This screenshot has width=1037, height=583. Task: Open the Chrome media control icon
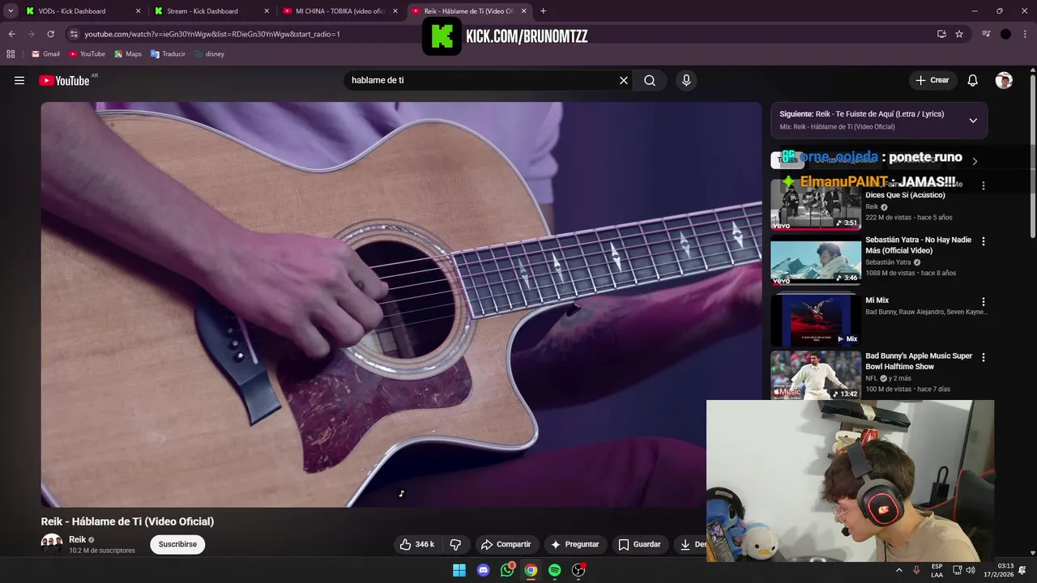coord(986,34)
